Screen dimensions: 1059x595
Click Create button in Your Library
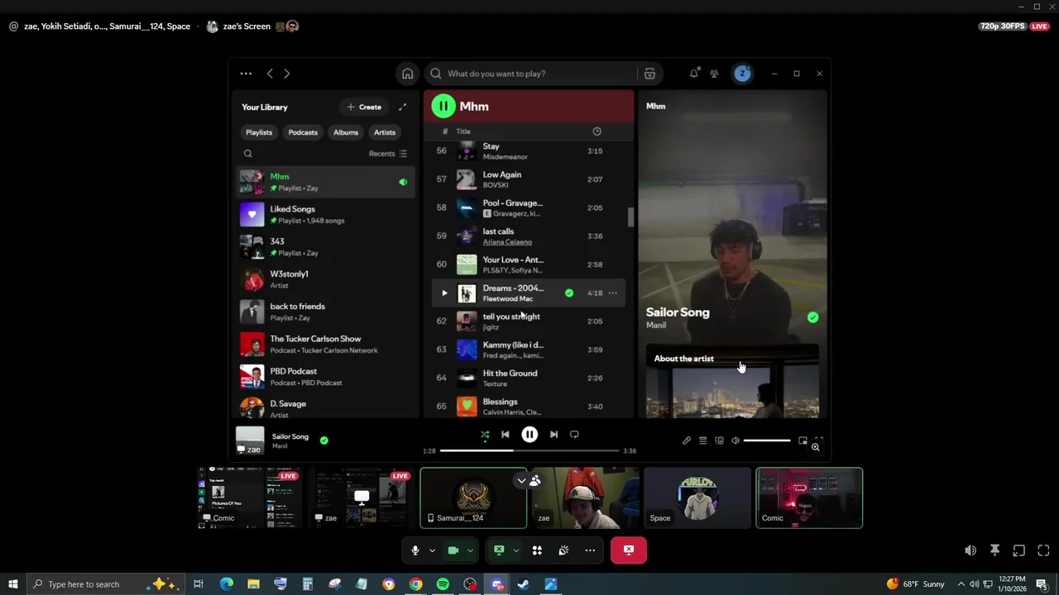364,107
